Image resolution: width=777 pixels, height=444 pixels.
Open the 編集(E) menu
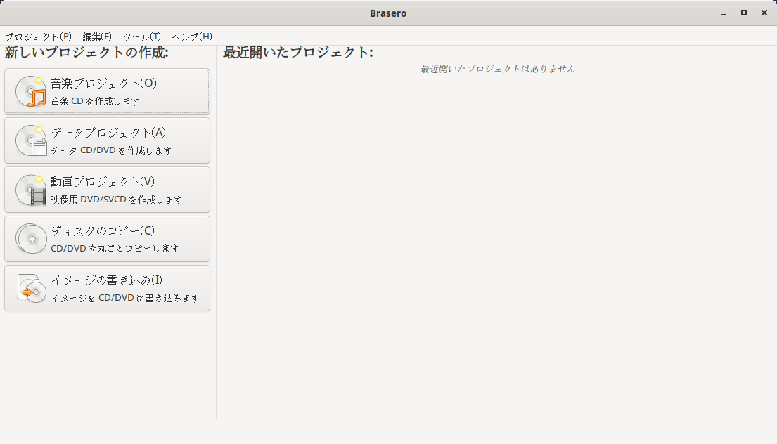coord(97,37)
